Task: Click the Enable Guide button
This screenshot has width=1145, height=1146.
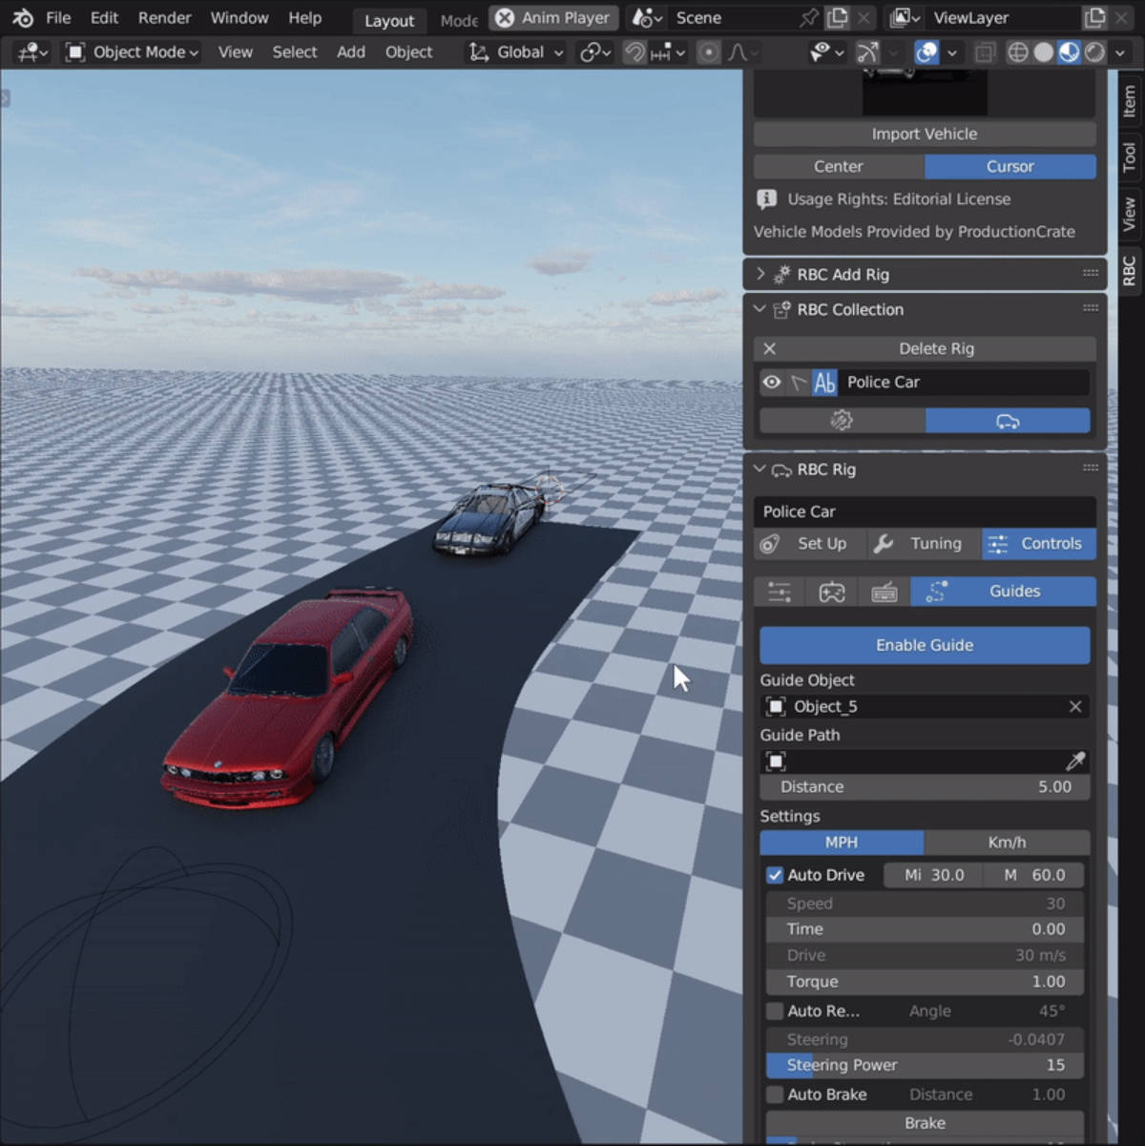Action: [924, 645]
